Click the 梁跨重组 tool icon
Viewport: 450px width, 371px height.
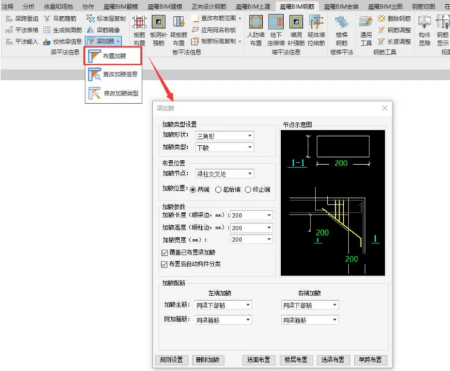pyautogui.click(x=9, y=19)
